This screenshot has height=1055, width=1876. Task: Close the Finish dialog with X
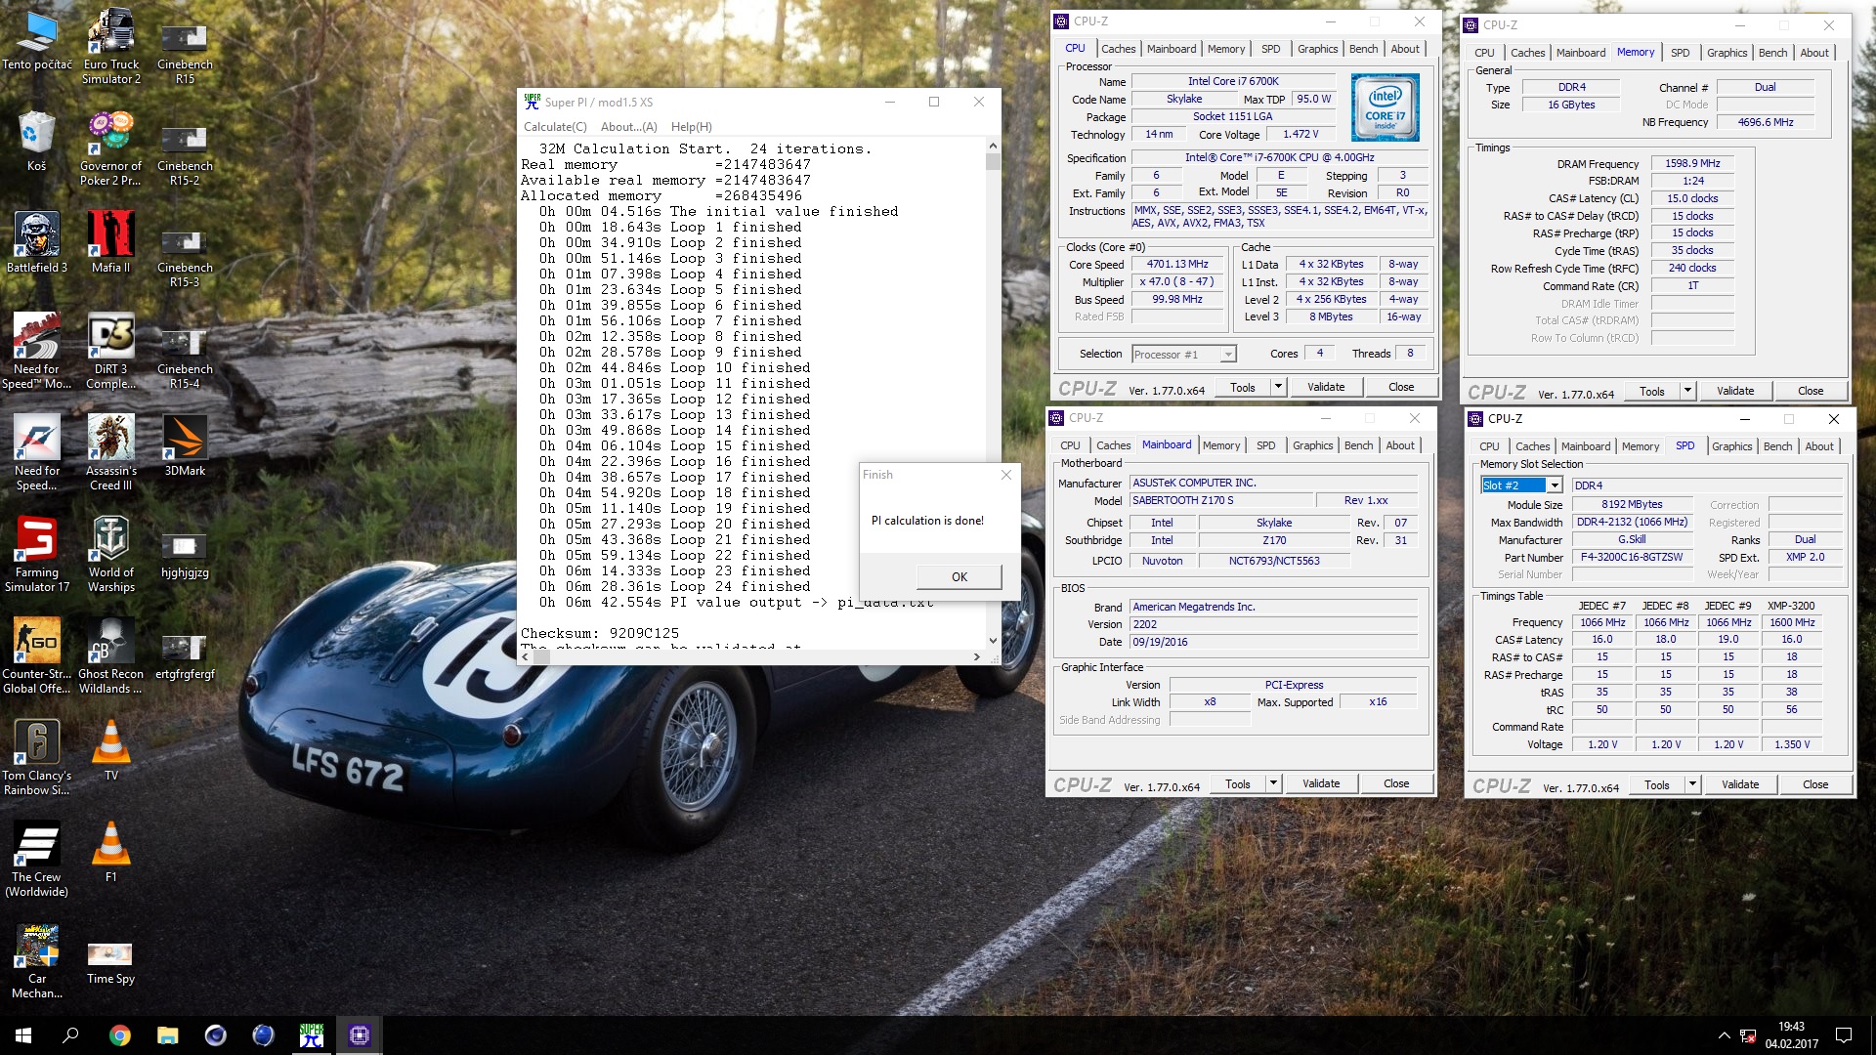tap(1006, 475)
